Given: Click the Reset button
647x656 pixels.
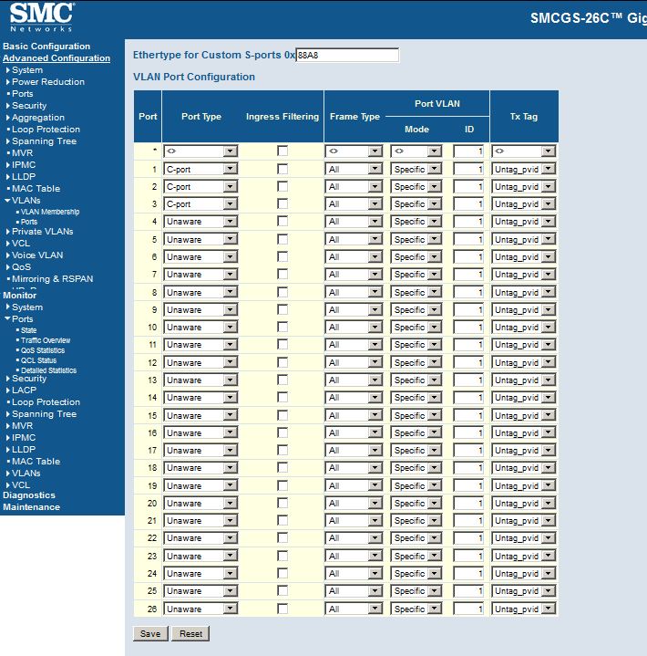Looking at the screenshot, I should pyautogui.click(x=190, y=633).
